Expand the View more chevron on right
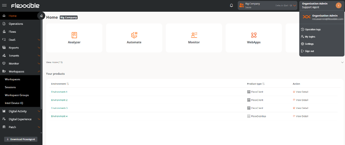 click(342, 62)
